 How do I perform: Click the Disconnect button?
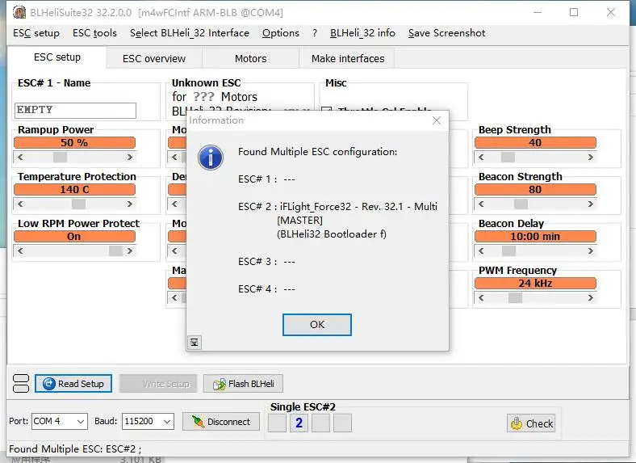[220, 422]
